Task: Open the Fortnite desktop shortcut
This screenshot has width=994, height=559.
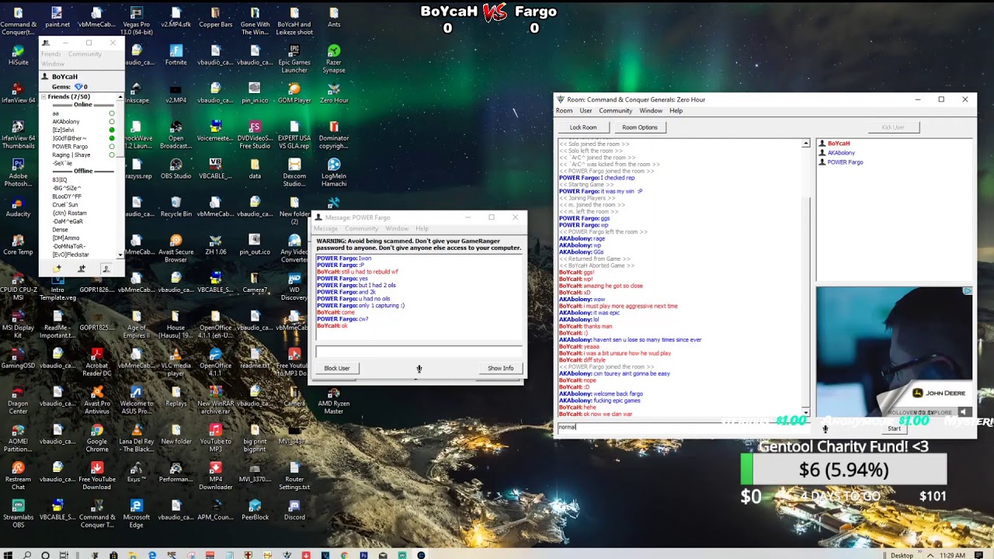Action: coord(176,54)
